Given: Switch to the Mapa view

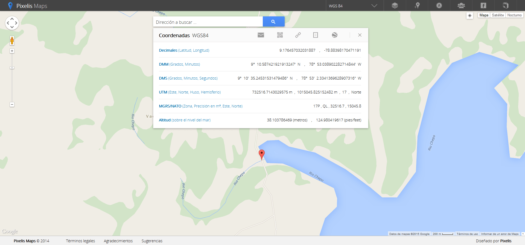Looking at the screenshot, I should tap(484, 15).
